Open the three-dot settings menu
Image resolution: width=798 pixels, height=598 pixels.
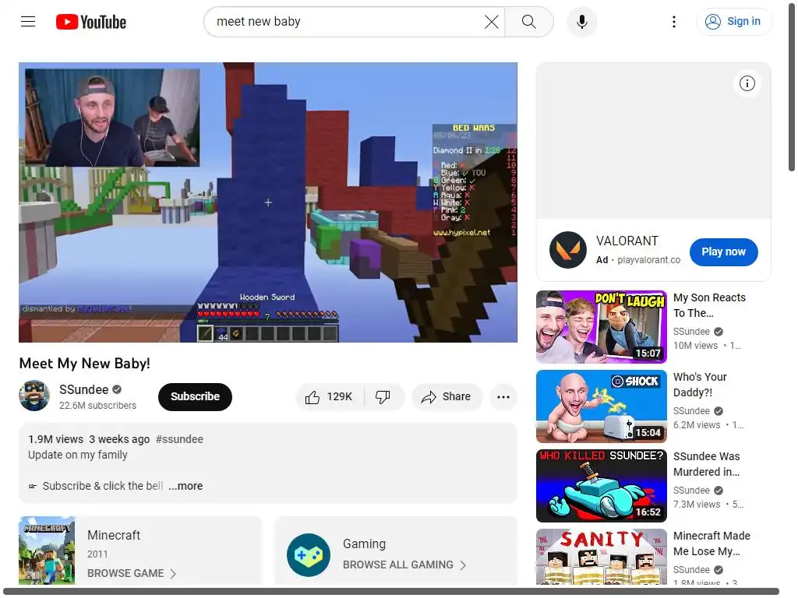pyautogui.click(x=674, y=22)
